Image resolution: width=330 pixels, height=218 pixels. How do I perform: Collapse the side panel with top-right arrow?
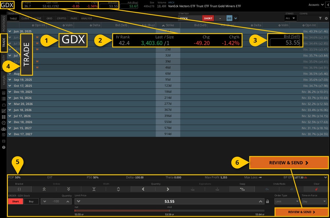pos(328,5)
